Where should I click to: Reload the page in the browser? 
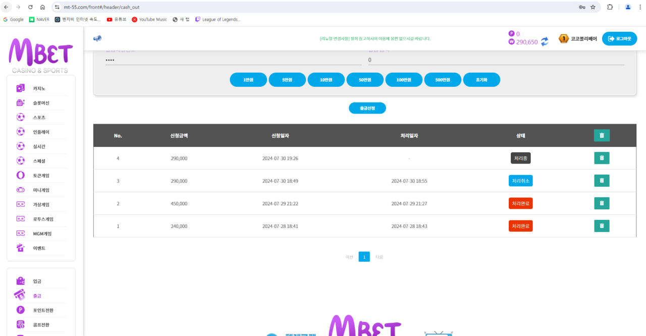coord(30,7)
